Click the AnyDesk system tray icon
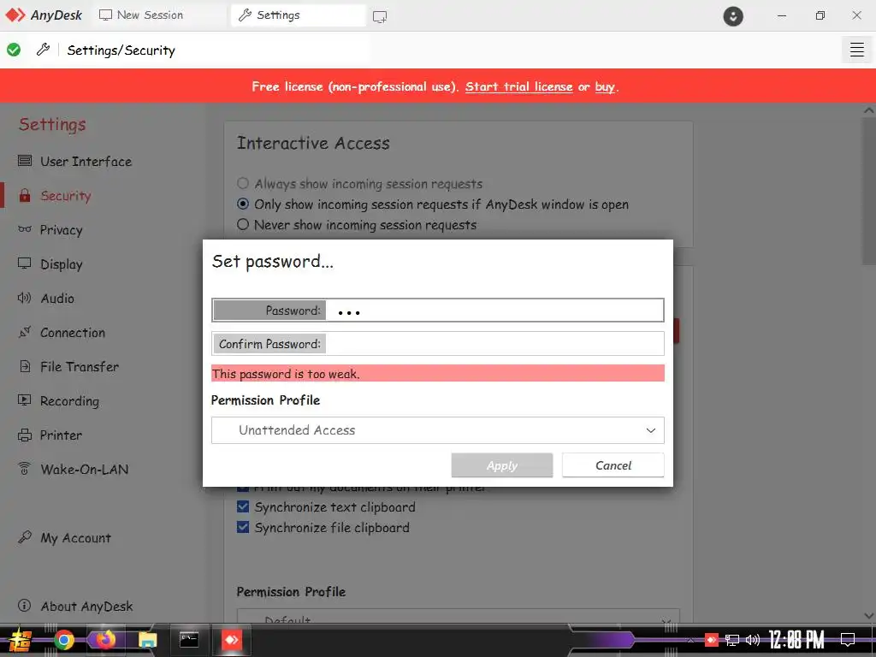This screenshot has width=876, height=657. tap(711, 640)
